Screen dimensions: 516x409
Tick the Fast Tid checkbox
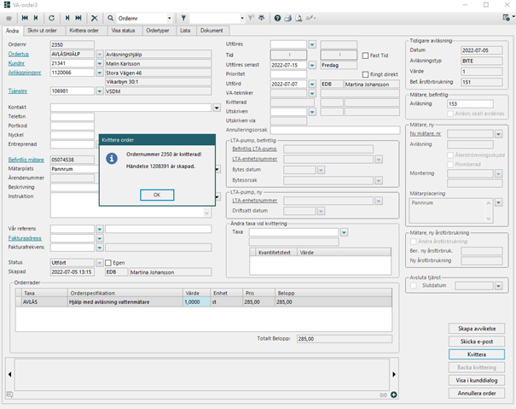coord(365,56)
